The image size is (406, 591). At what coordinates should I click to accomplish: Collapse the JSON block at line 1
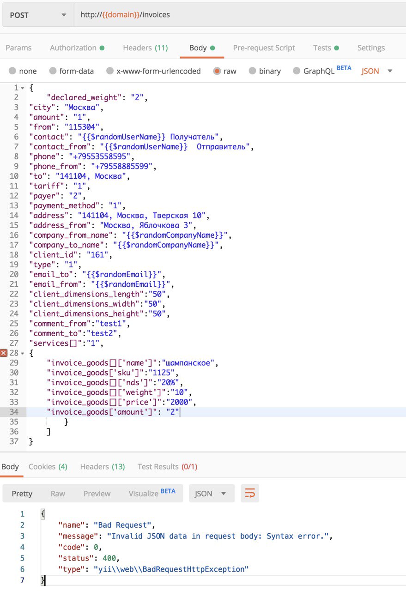(x=23, y=88)
